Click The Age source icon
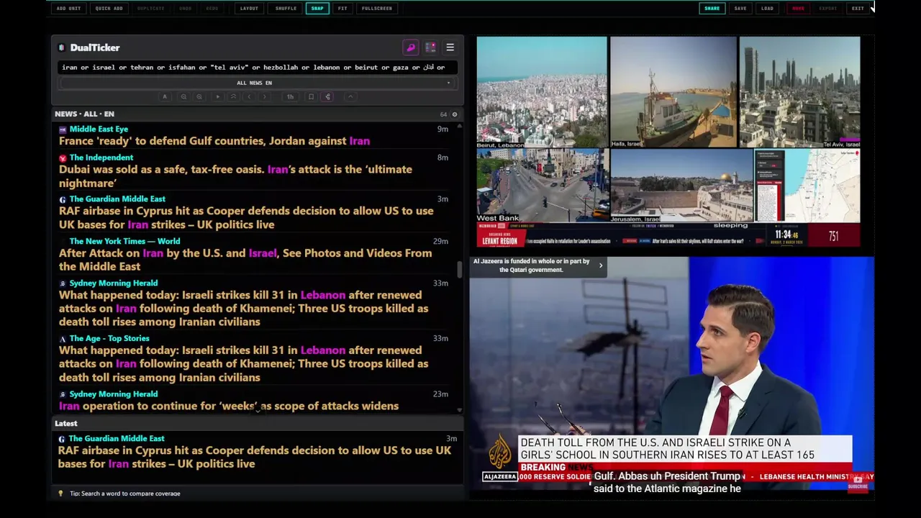The width and height of the screenshot is (921, 518). click(x=63, y=339)
